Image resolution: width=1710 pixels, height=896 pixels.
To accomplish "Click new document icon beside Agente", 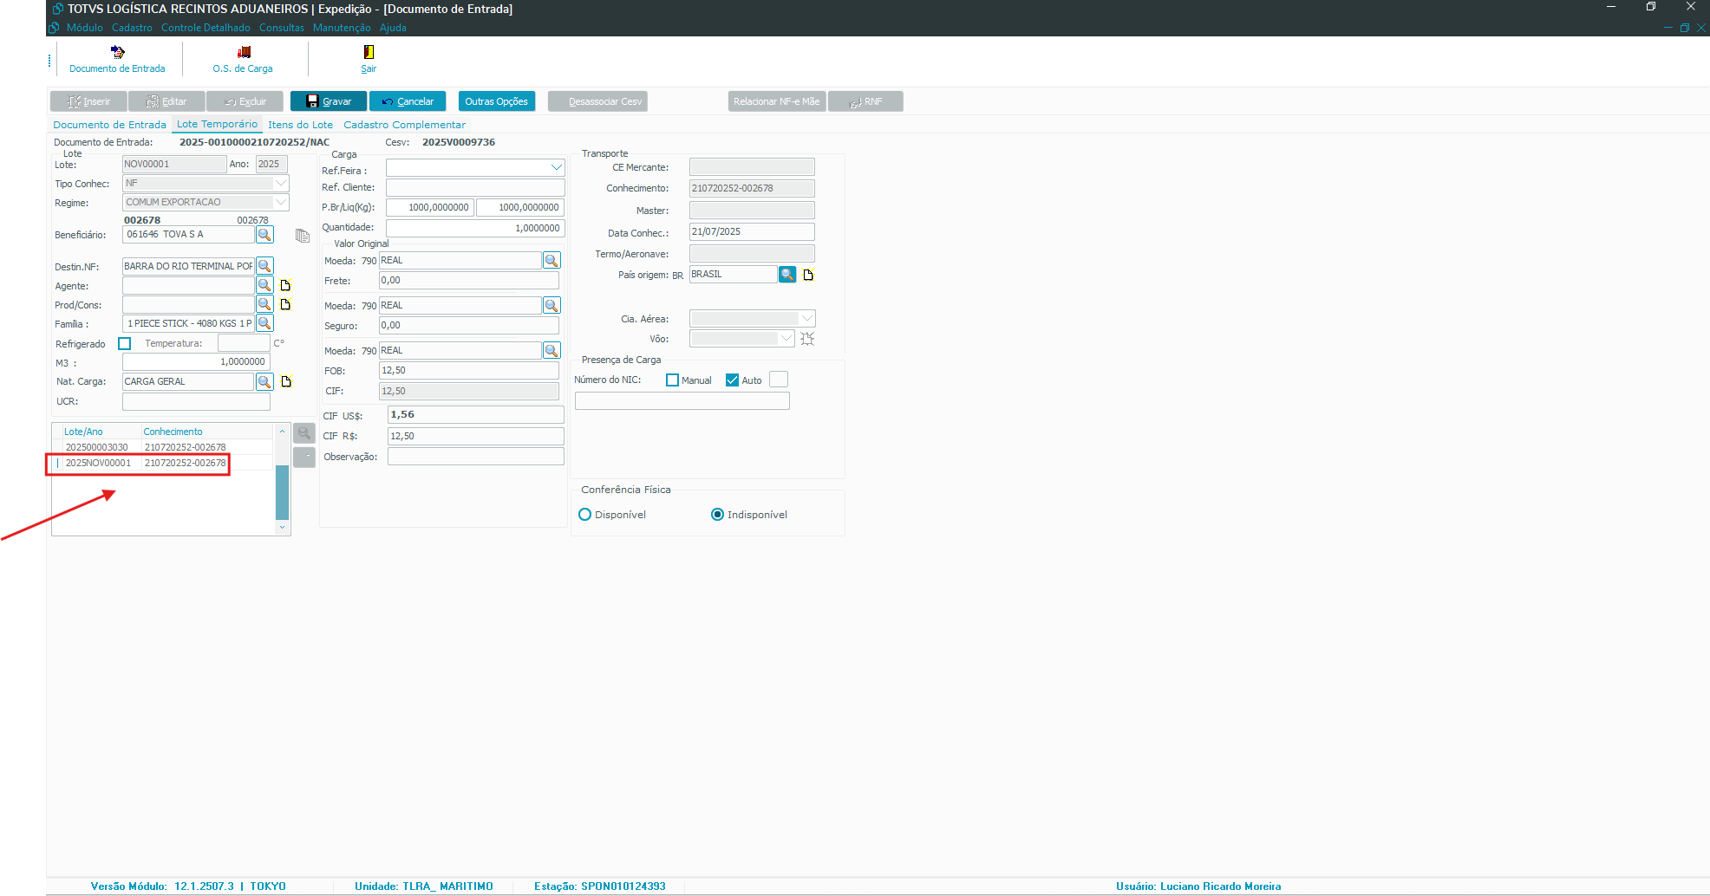I will 285,285.
